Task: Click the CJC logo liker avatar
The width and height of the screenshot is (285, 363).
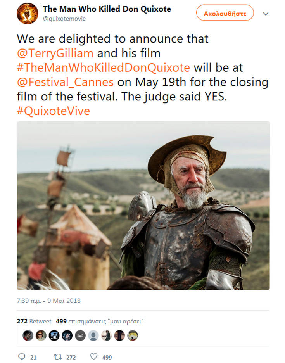Action: pos(54,335)
